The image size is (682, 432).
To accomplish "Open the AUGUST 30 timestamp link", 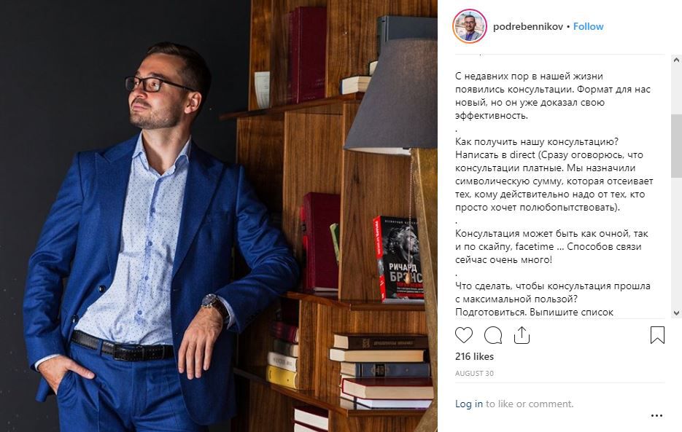I will point(474,373).
